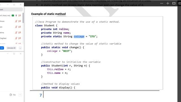Click the highlighted word 'college' in declaration

click(79, 37)
